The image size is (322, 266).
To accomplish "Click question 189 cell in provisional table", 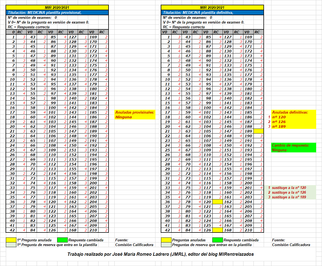I will 93,131.
